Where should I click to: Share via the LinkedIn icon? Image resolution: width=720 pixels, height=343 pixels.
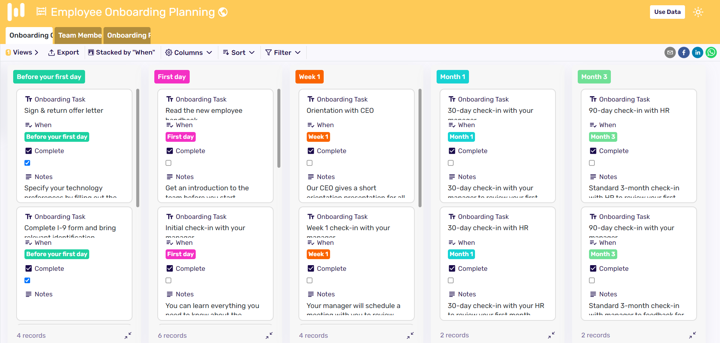(697, 52)
